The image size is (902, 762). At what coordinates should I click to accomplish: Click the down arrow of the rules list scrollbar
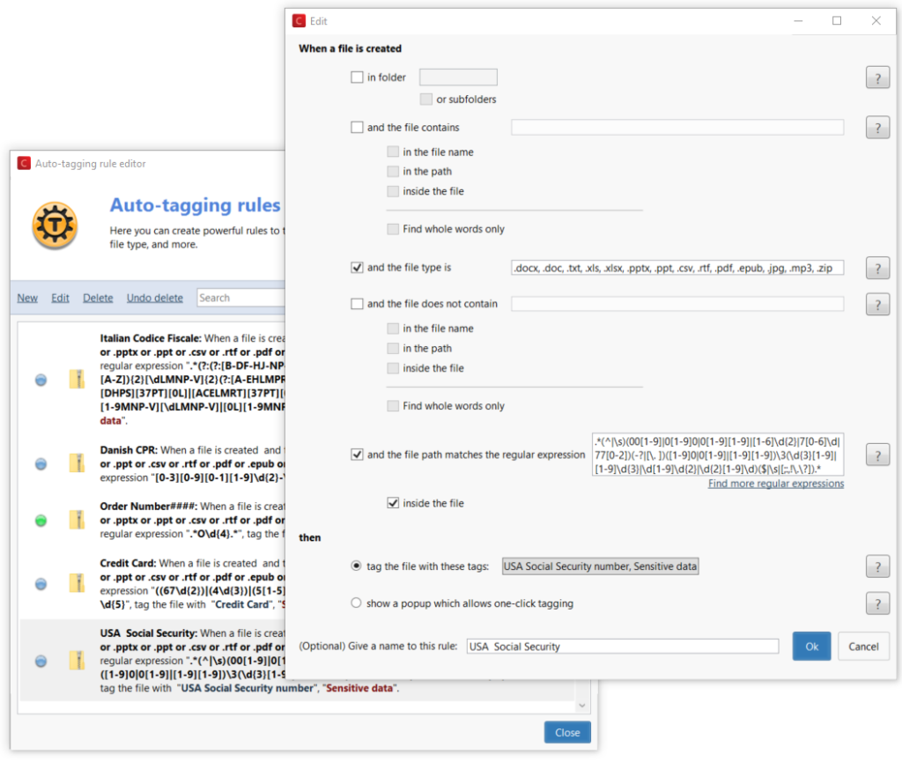tap(581, 704)
